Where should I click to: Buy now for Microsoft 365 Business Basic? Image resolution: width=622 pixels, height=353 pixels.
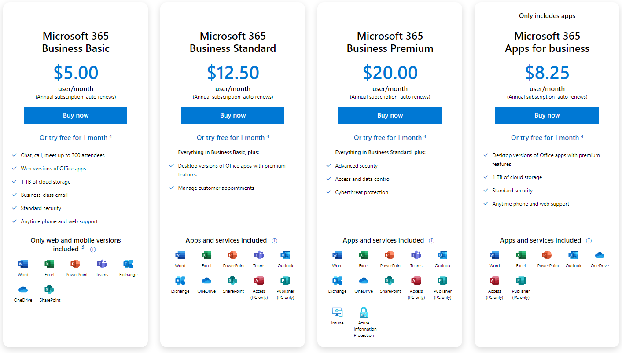click(75, 115)
